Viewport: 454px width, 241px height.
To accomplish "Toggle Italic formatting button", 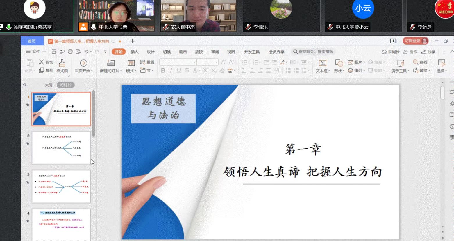I will [x=171, y=70].
